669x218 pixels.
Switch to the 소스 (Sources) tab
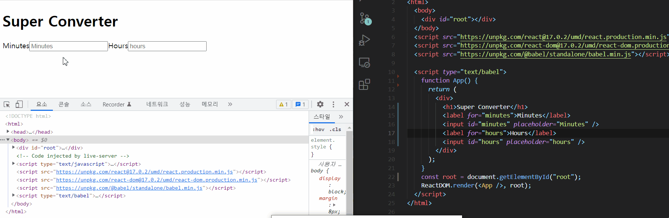click(x=86, y=104)
